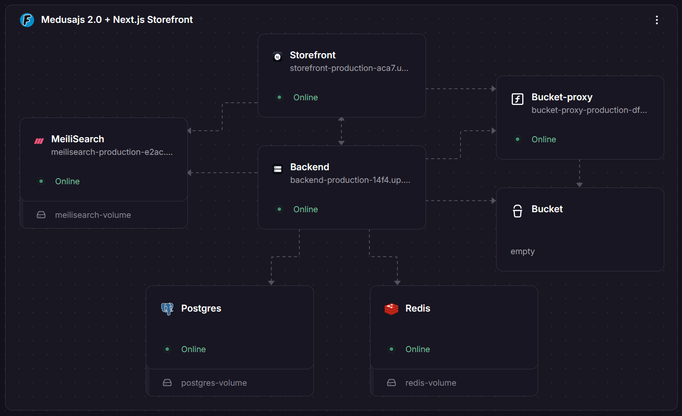Viewport: 682px width, 416px height.
Task: Open the Redis service title
Action: pyautogui.click(x=418, y=308)
